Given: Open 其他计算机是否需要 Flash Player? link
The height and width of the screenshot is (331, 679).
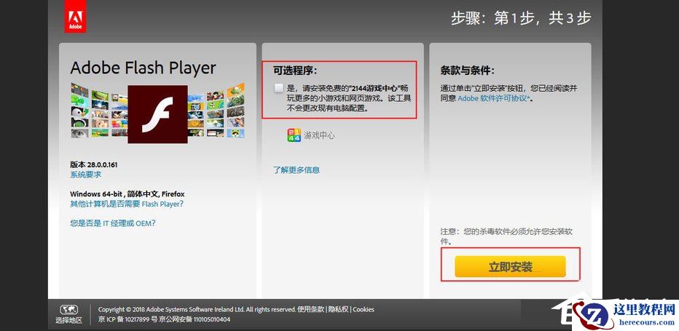Looking at the screenshot, I should coord(127,204).
